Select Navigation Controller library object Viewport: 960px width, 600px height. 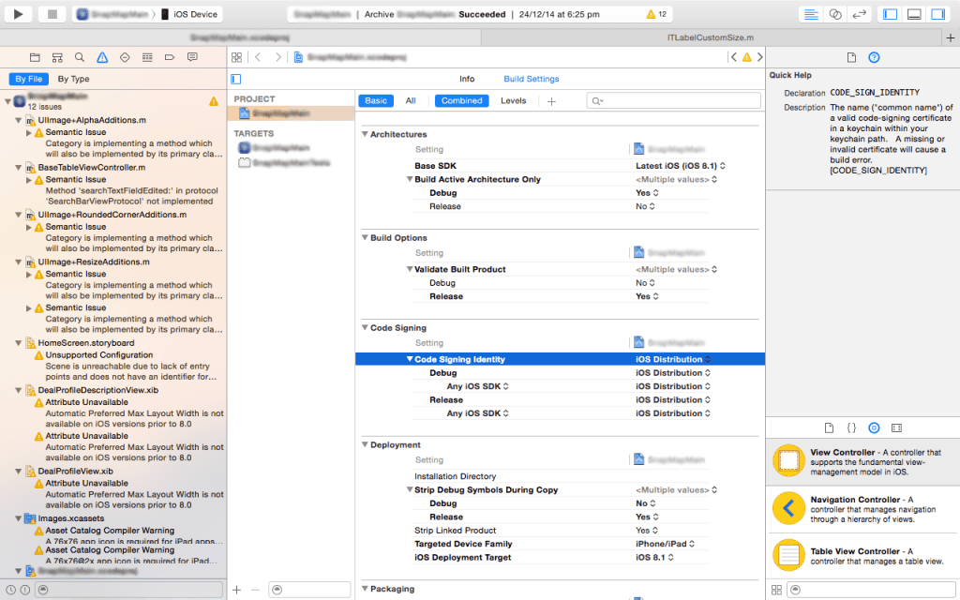[x=862, y=509]
